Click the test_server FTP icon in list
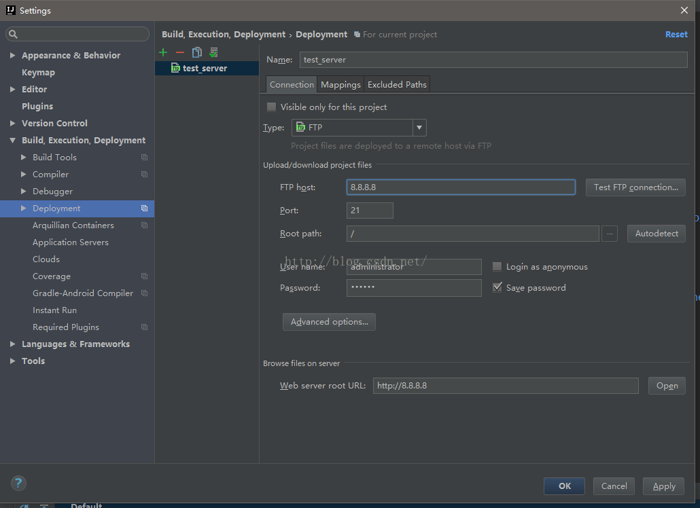The height and width of the screenshot is (508, 700). [175, 68]
